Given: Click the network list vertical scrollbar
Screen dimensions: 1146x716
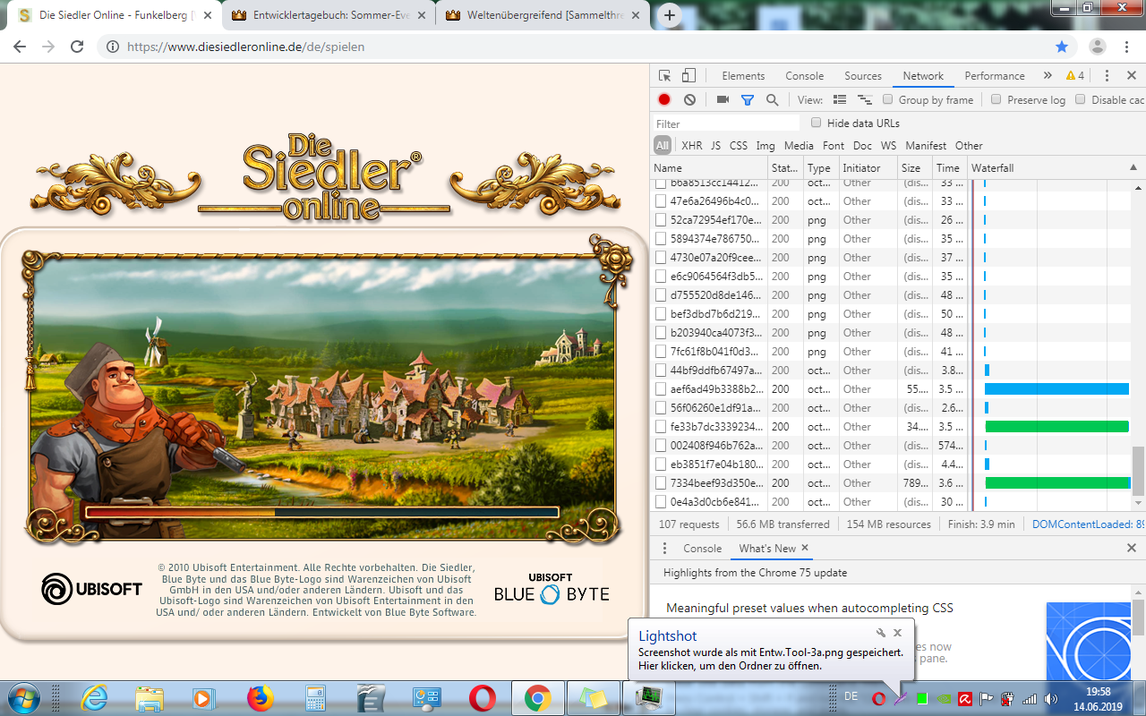Looking at the screenshot, I should [1138, 470].
